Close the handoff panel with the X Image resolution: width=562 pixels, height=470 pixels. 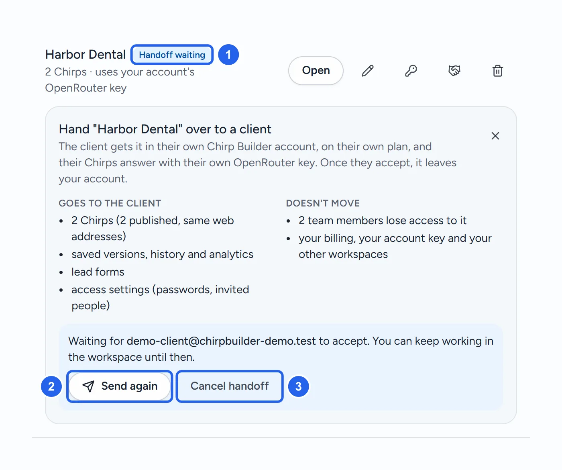click(x=495, y=136)
